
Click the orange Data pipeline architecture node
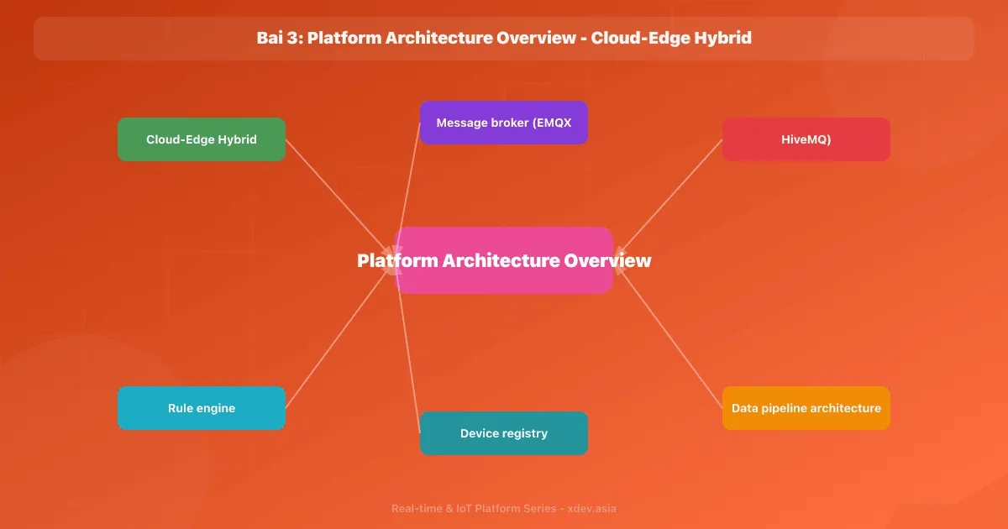pos(806,408)
